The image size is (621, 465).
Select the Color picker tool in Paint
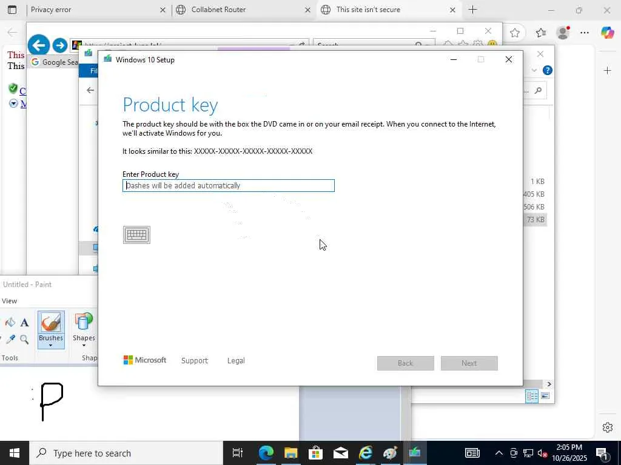tap(10, 339)
